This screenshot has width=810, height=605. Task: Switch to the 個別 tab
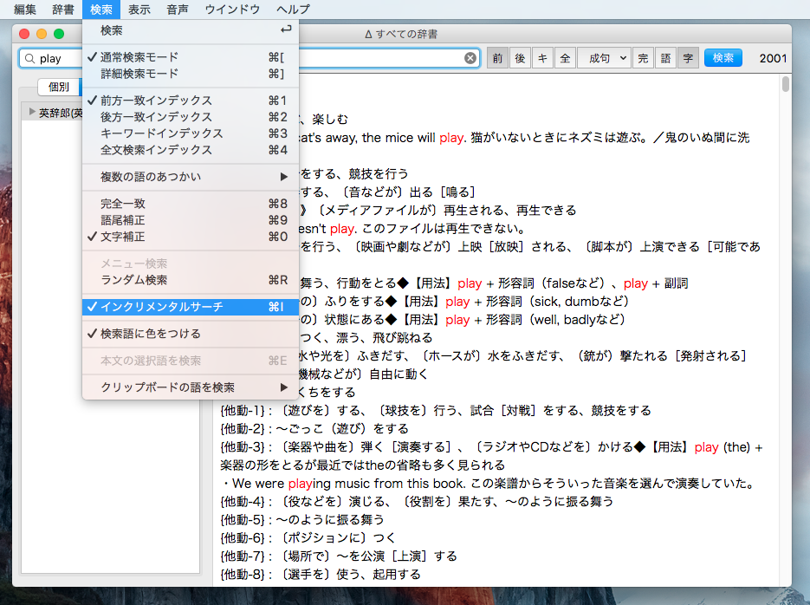click(x=59, y=87)
